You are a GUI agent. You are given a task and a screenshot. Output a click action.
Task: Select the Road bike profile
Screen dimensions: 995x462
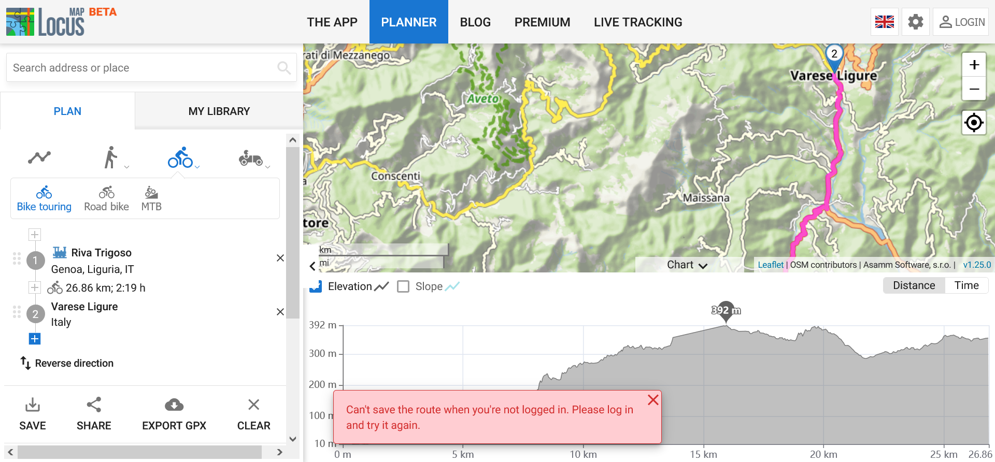click(106, 199)
